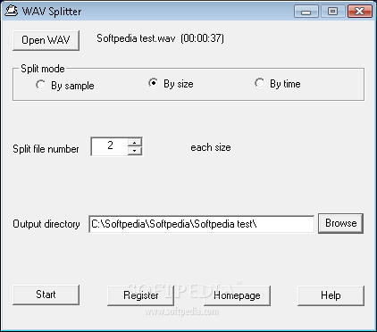377x332 pixels.
Task: Increase split file number with up arrow
Action: coord(135,142)
